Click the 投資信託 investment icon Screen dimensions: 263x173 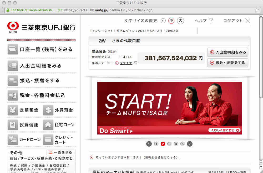pyautogui.click(x=13, y=125)
